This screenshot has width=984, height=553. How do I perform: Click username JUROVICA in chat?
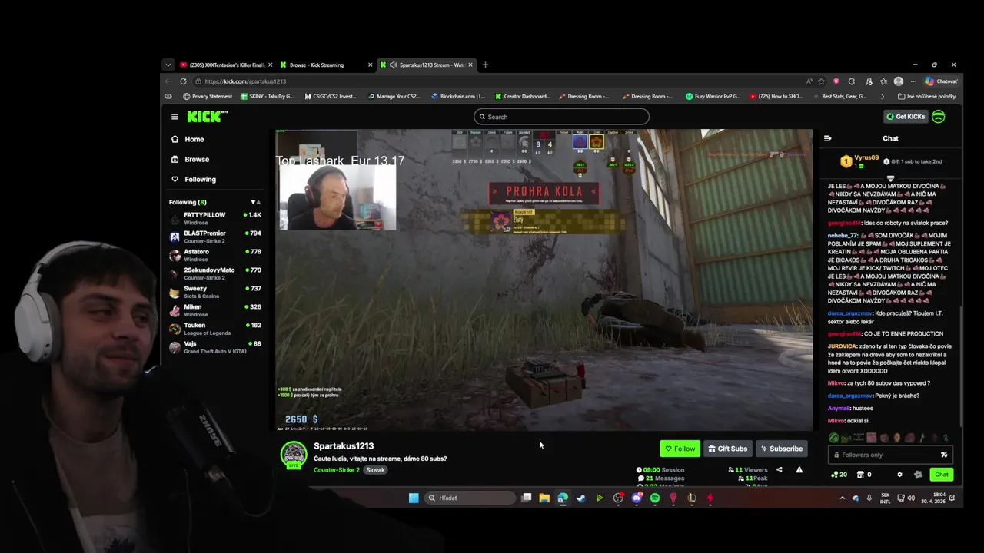[843, 346]
